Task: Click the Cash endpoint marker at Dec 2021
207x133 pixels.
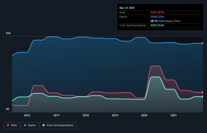Action: [x=203, y=97]
